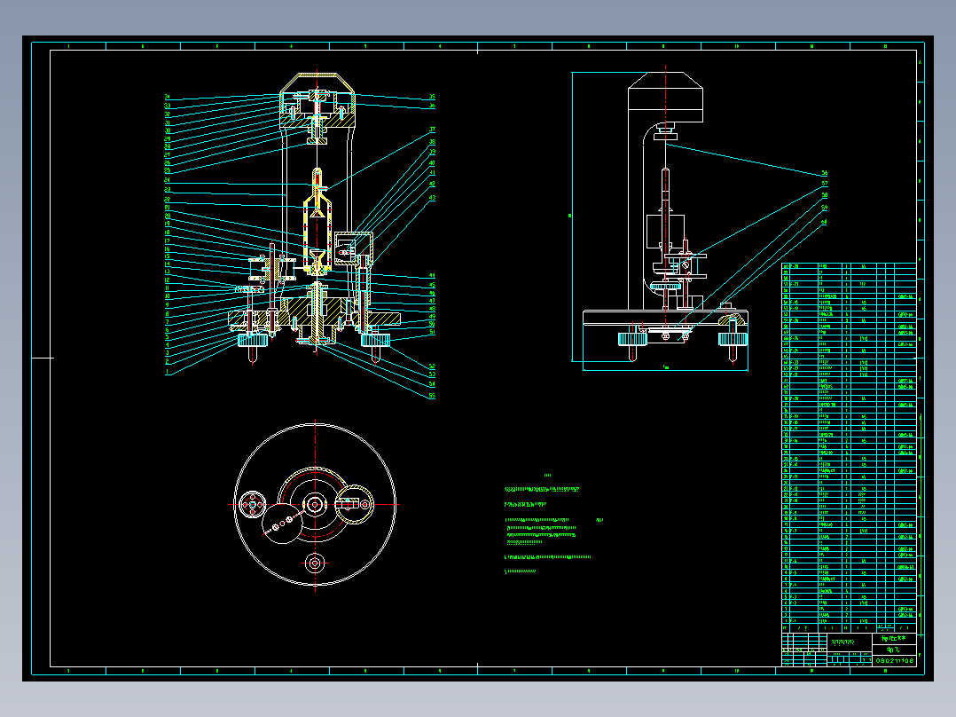Image resolution: width=956 pixels, height=717 pixels.
Task: Click part callout number 36
Action: (x=432, y=106)
